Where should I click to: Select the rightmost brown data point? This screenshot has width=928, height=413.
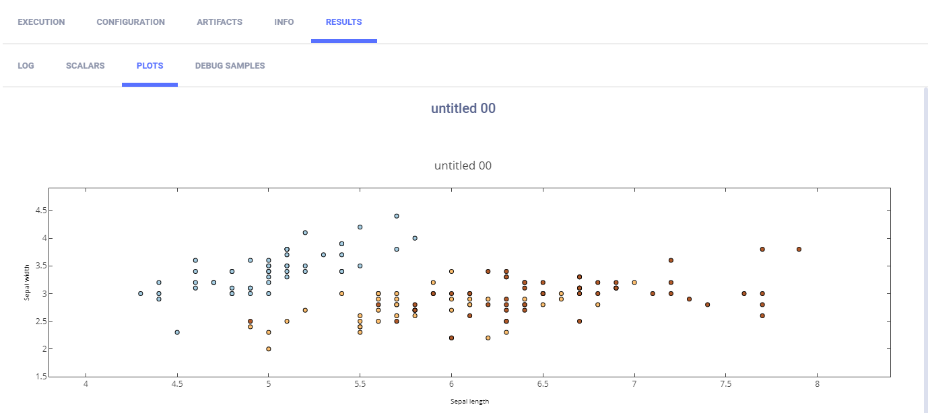point(799,249)
